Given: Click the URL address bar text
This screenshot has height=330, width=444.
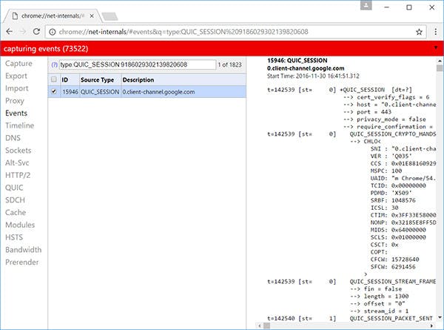Looking at the screenshot, I should point(184,32).
